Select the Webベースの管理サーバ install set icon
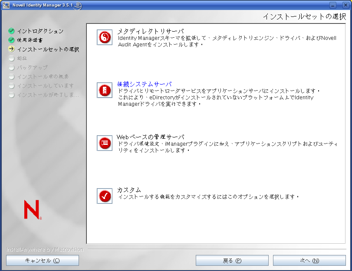352x271 pixels. (104, 143)
